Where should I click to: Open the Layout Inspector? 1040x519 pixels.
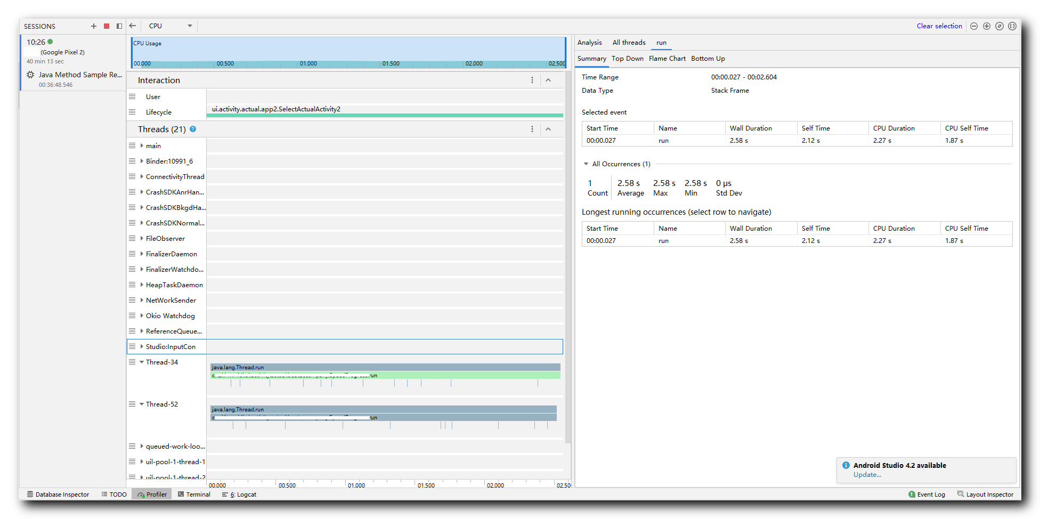tap(985, 494)
